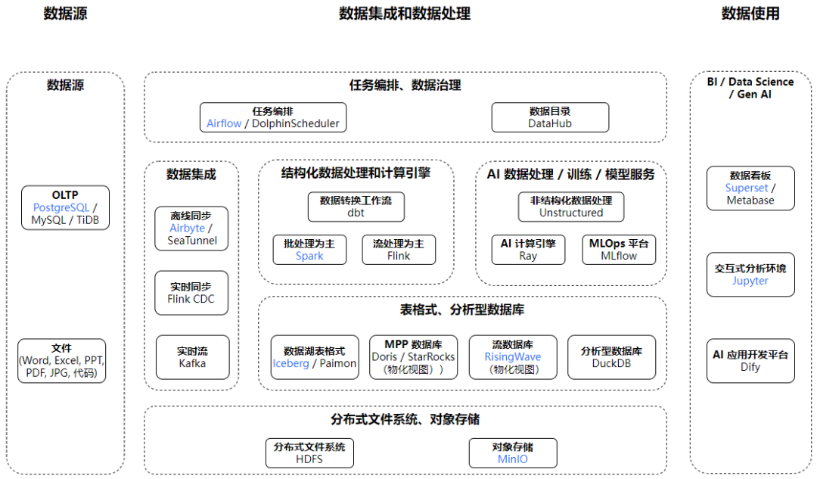Click the 数据集成 group title
The height and width of the screenshot is (479, 817).
point(191,175)
